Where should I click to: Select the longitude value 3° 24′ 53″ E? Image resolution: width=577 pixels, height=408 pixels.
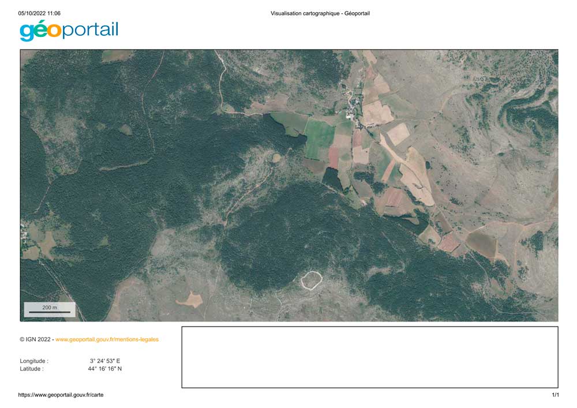(x=105, y=361)
